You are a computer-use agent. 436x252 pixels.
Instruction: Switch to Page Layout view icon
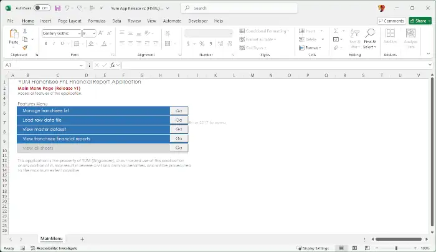coord(354,248)
